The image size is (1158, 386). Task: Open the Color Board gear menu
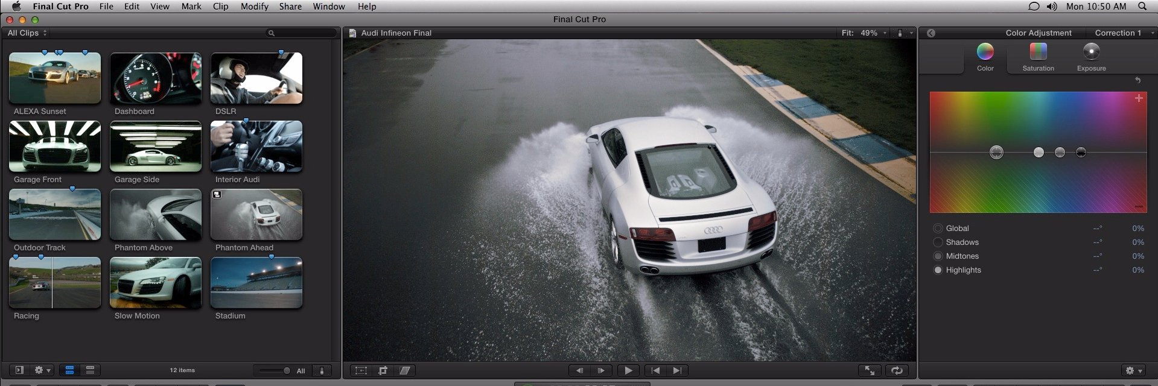[x=1134, y=370]
